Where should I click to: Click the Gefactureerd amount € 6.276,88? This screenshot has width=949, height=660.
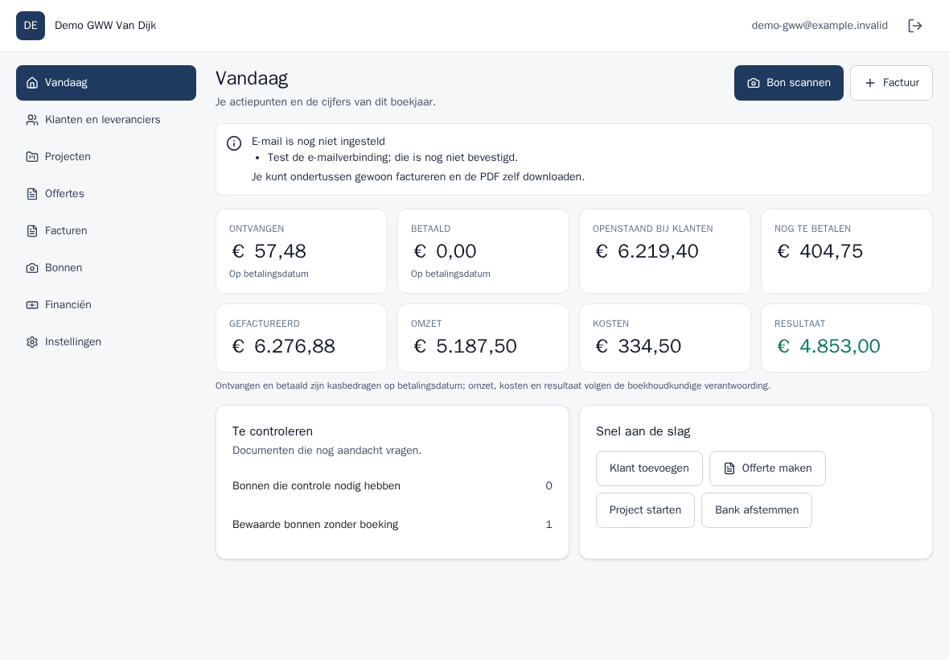pyautogui.click(x=283, y=346)
